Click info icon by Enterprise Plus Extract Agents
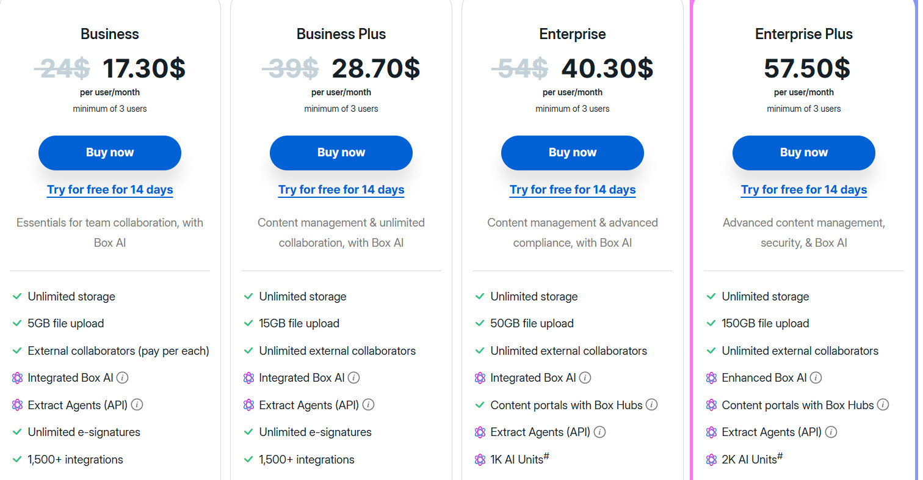This screenshot has width=923, height=480. 831,432
